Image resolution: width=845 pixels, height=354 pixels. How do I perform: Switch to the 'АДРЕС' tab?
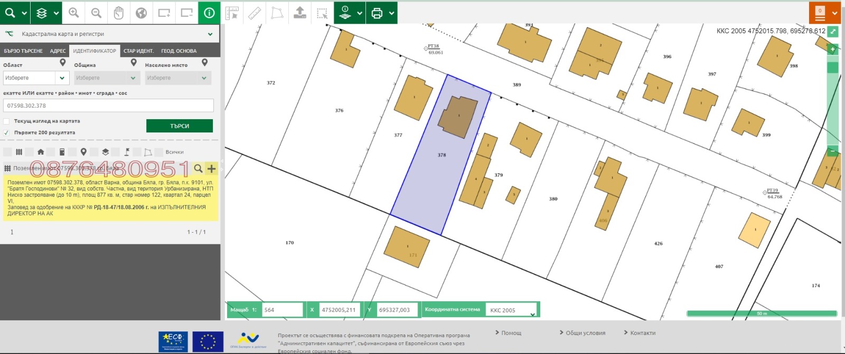(x=58, y=51)
